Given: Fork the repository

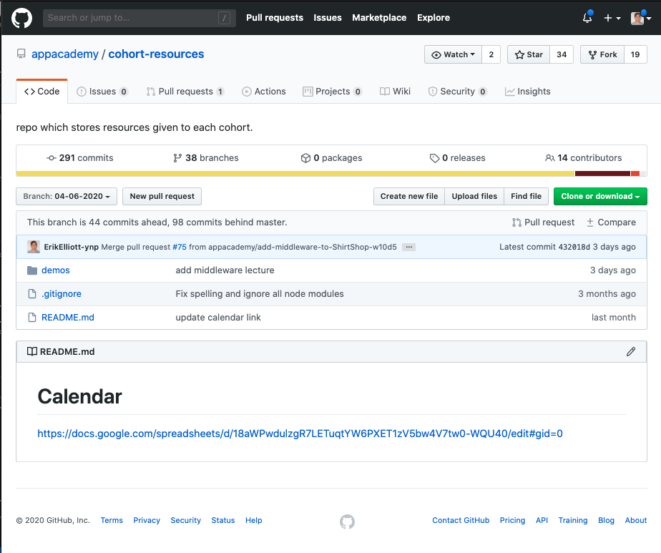Looking at the screenshot, I should click(x=602, y=54).
